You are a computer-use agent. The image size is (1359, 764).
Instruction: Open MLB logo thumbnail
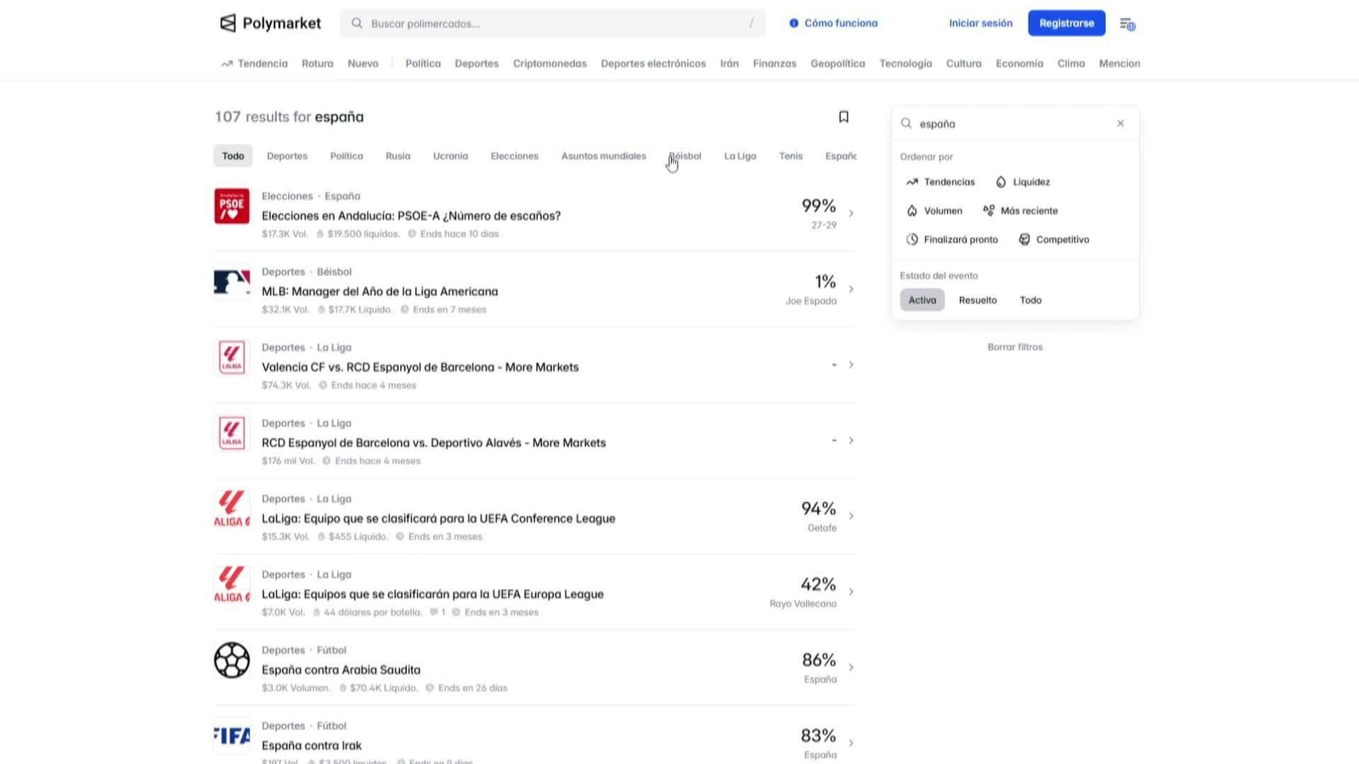pos(232,282)
